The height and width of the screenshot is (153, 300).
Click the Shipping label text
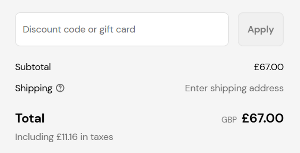(x=34, y=88)
